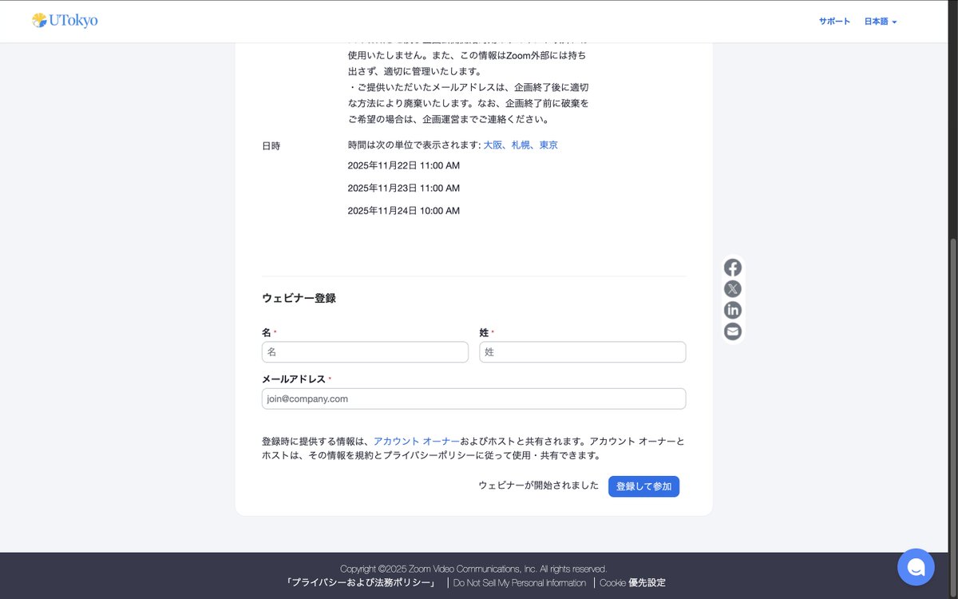Open the 日本語 language dropdown

881,22
